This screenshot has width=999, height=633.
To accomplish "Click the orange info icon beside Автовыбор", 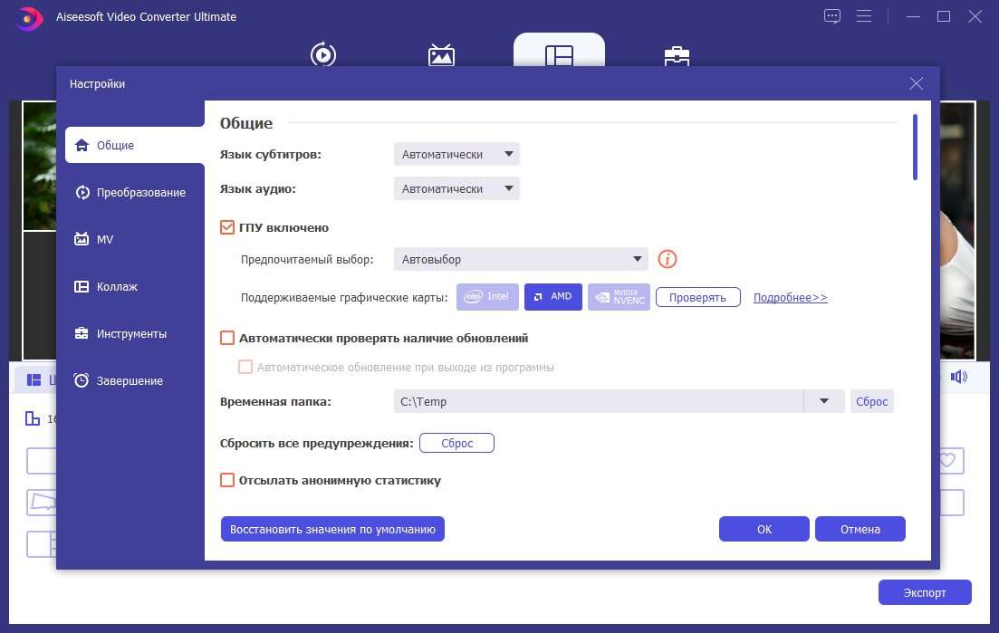I will coord(668,260).
